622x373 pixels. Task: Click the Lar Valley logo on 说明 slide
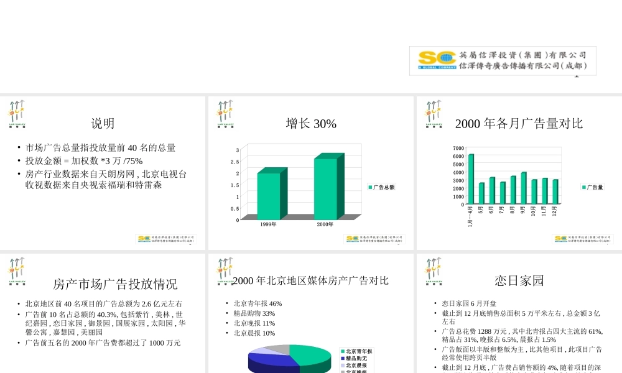click(x=16, y=114)
